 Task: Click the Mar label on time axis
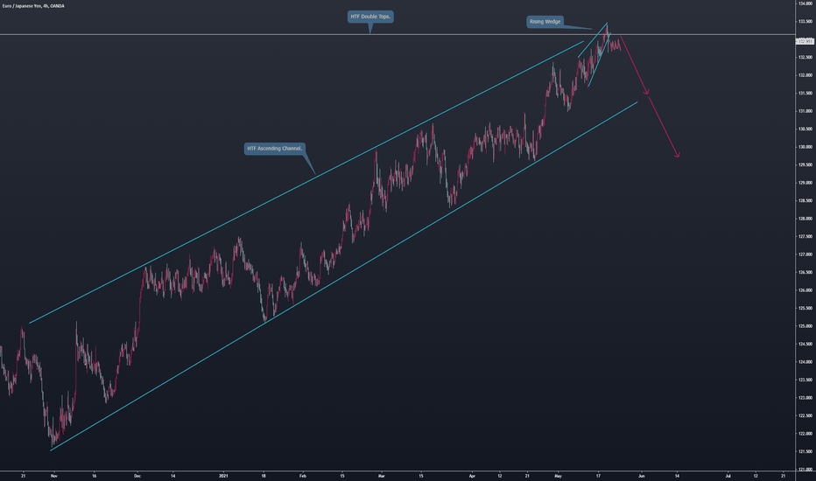(x=382, y=476)
